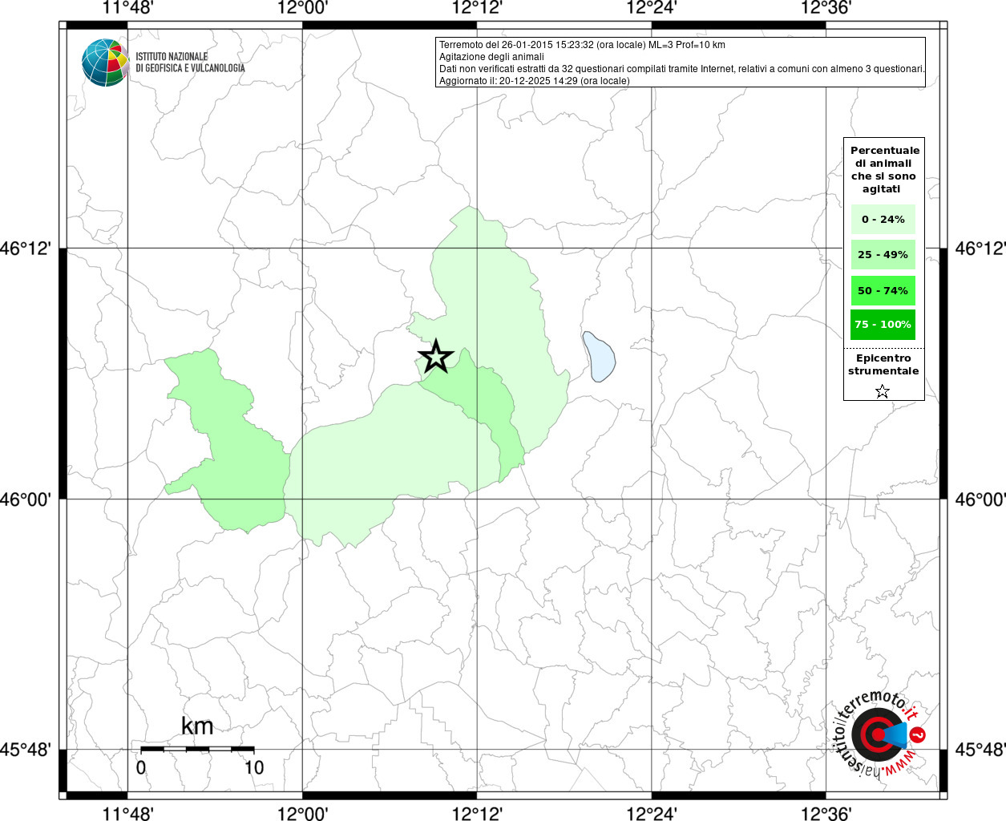Click the 'Percentuale di animali' legend title

884,170
